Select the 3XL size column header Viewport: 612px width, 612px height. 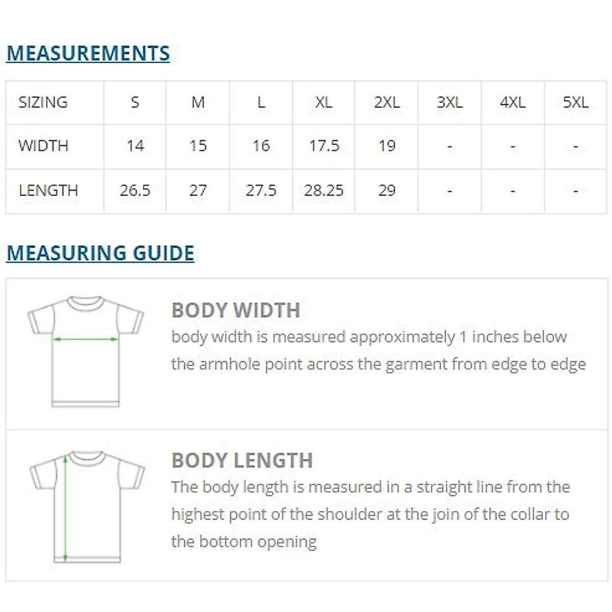tap(449, 103)
